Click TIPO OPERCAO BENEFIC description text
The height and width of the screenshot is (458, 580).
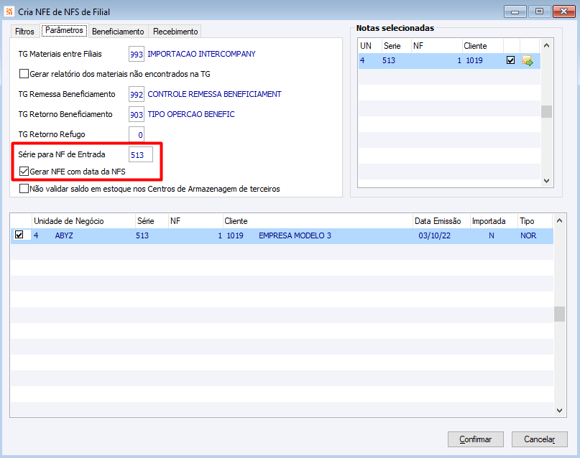191,115
